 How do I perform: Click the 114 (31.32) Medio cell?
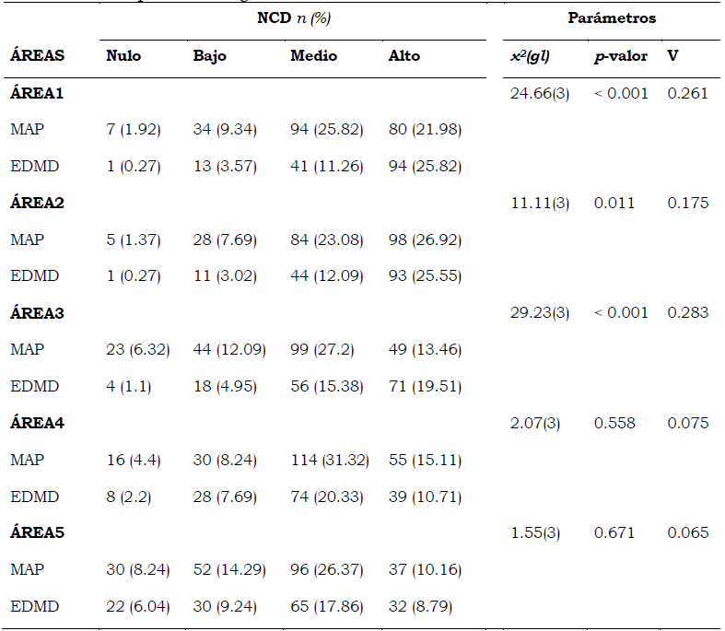(x=329, y=460)
